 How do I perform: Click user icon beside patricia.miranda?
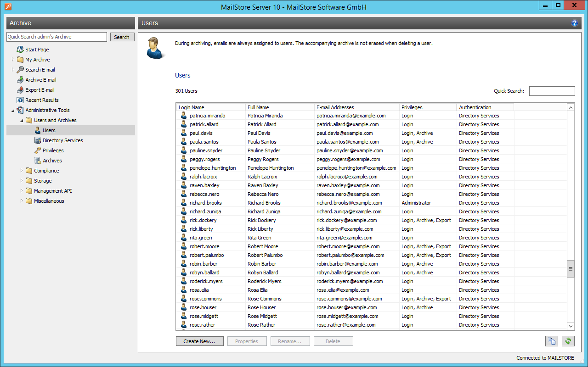pyautogui.click(x=184, y=116)
